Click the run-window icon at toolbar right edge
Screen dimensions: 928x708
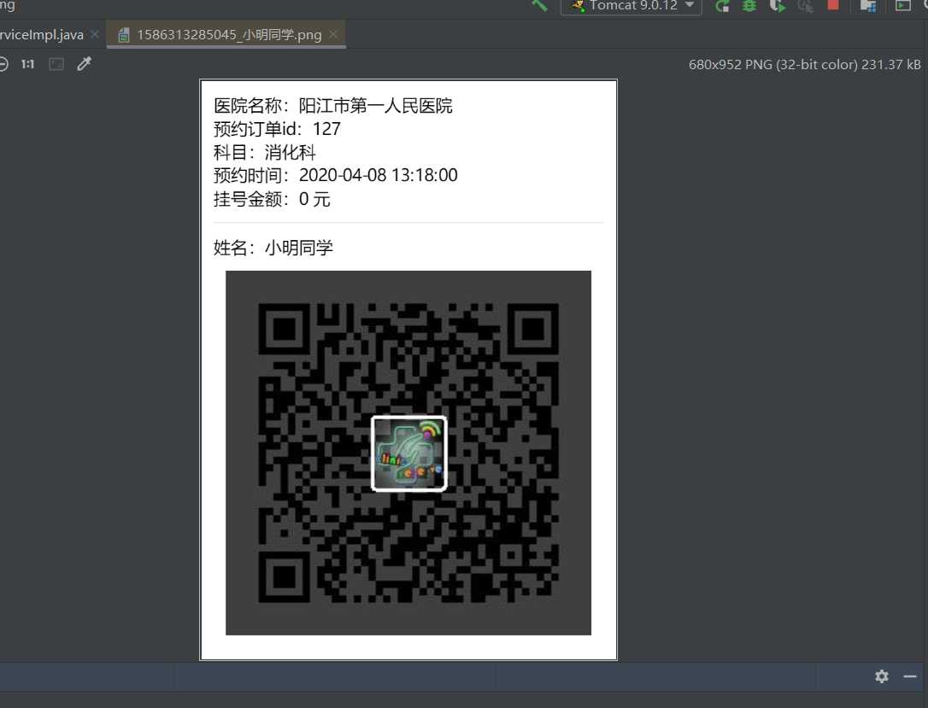(902, 6)
